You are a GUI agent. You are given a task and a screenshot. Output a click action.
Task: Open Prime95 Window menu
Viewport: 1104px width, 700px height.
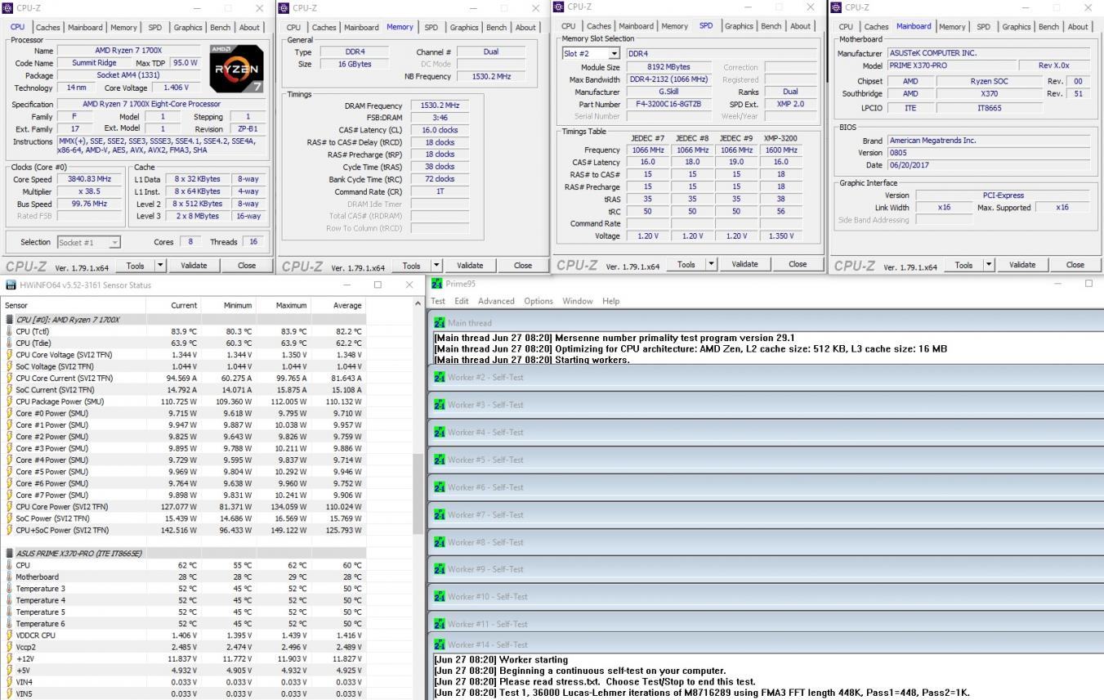click(x=578, y=301)
